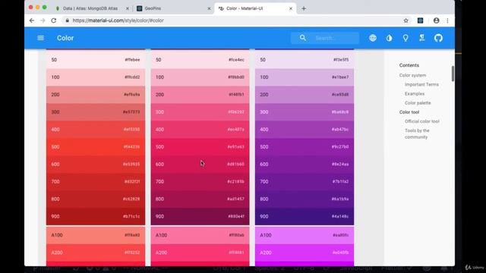486x273 pixels.
Task: Pick red 200 swatch #ef9a9a
Action: (96, 94)
